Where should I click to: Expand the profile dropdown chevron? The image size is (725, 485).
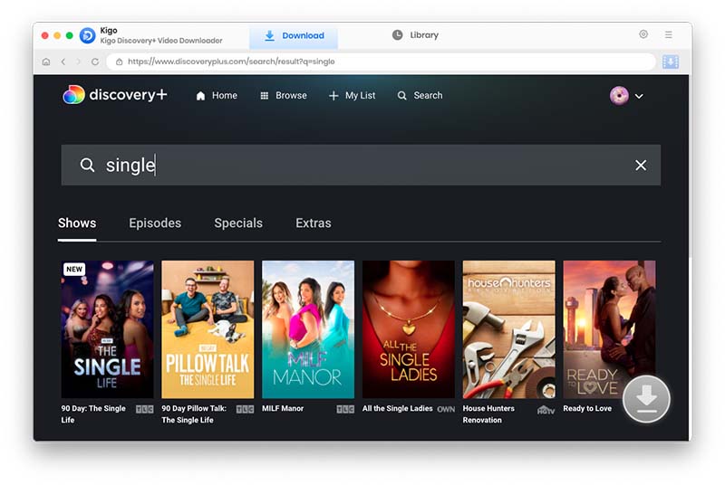click(x=639, y=97)
